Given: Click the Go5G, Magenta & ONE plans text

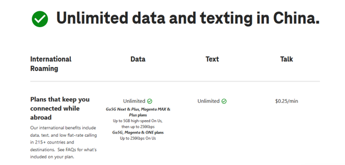Looking at the screenshot, I should (138, 132).
